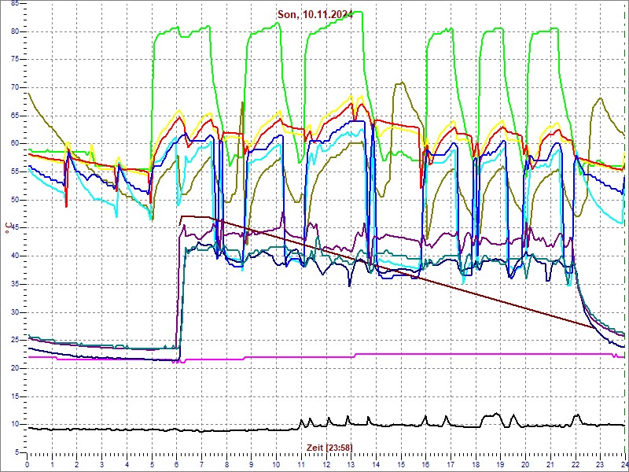Click hour 21 on the time axis
The image size is (629, 472).
(x=550, y=463)
